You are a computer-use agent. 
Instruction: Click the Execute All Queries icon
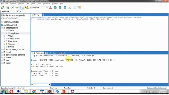click(17, 7)
